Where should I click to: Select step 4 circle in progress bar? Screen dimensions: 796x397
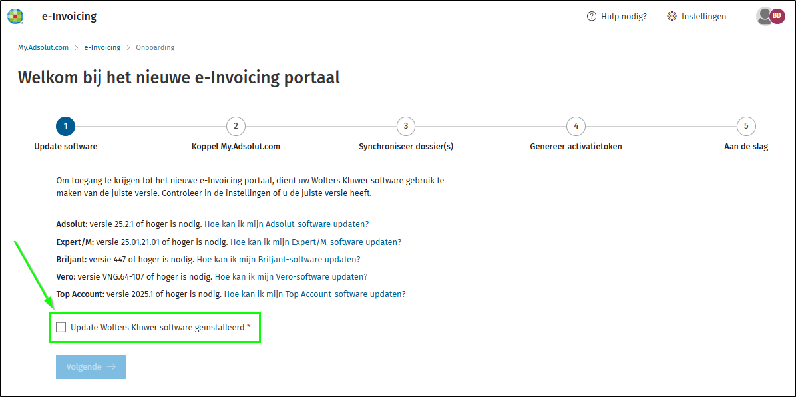[576, 126]
